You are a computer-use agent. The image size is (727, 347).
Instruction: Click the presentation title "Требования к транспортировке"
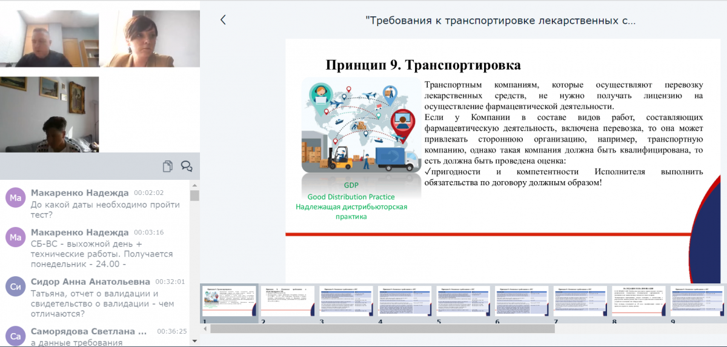500,21
